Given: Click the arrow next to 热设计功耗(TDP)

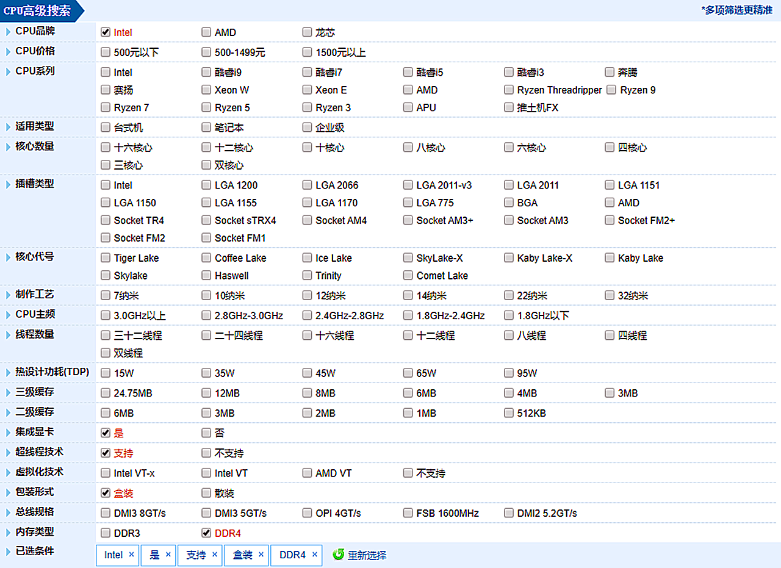Looking at the screenshot, I should pyautogui.click(x=8, y=372).
